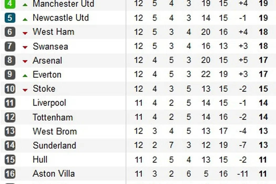
Task: Open the Manchester Utd team link
Action: point(63,4)
